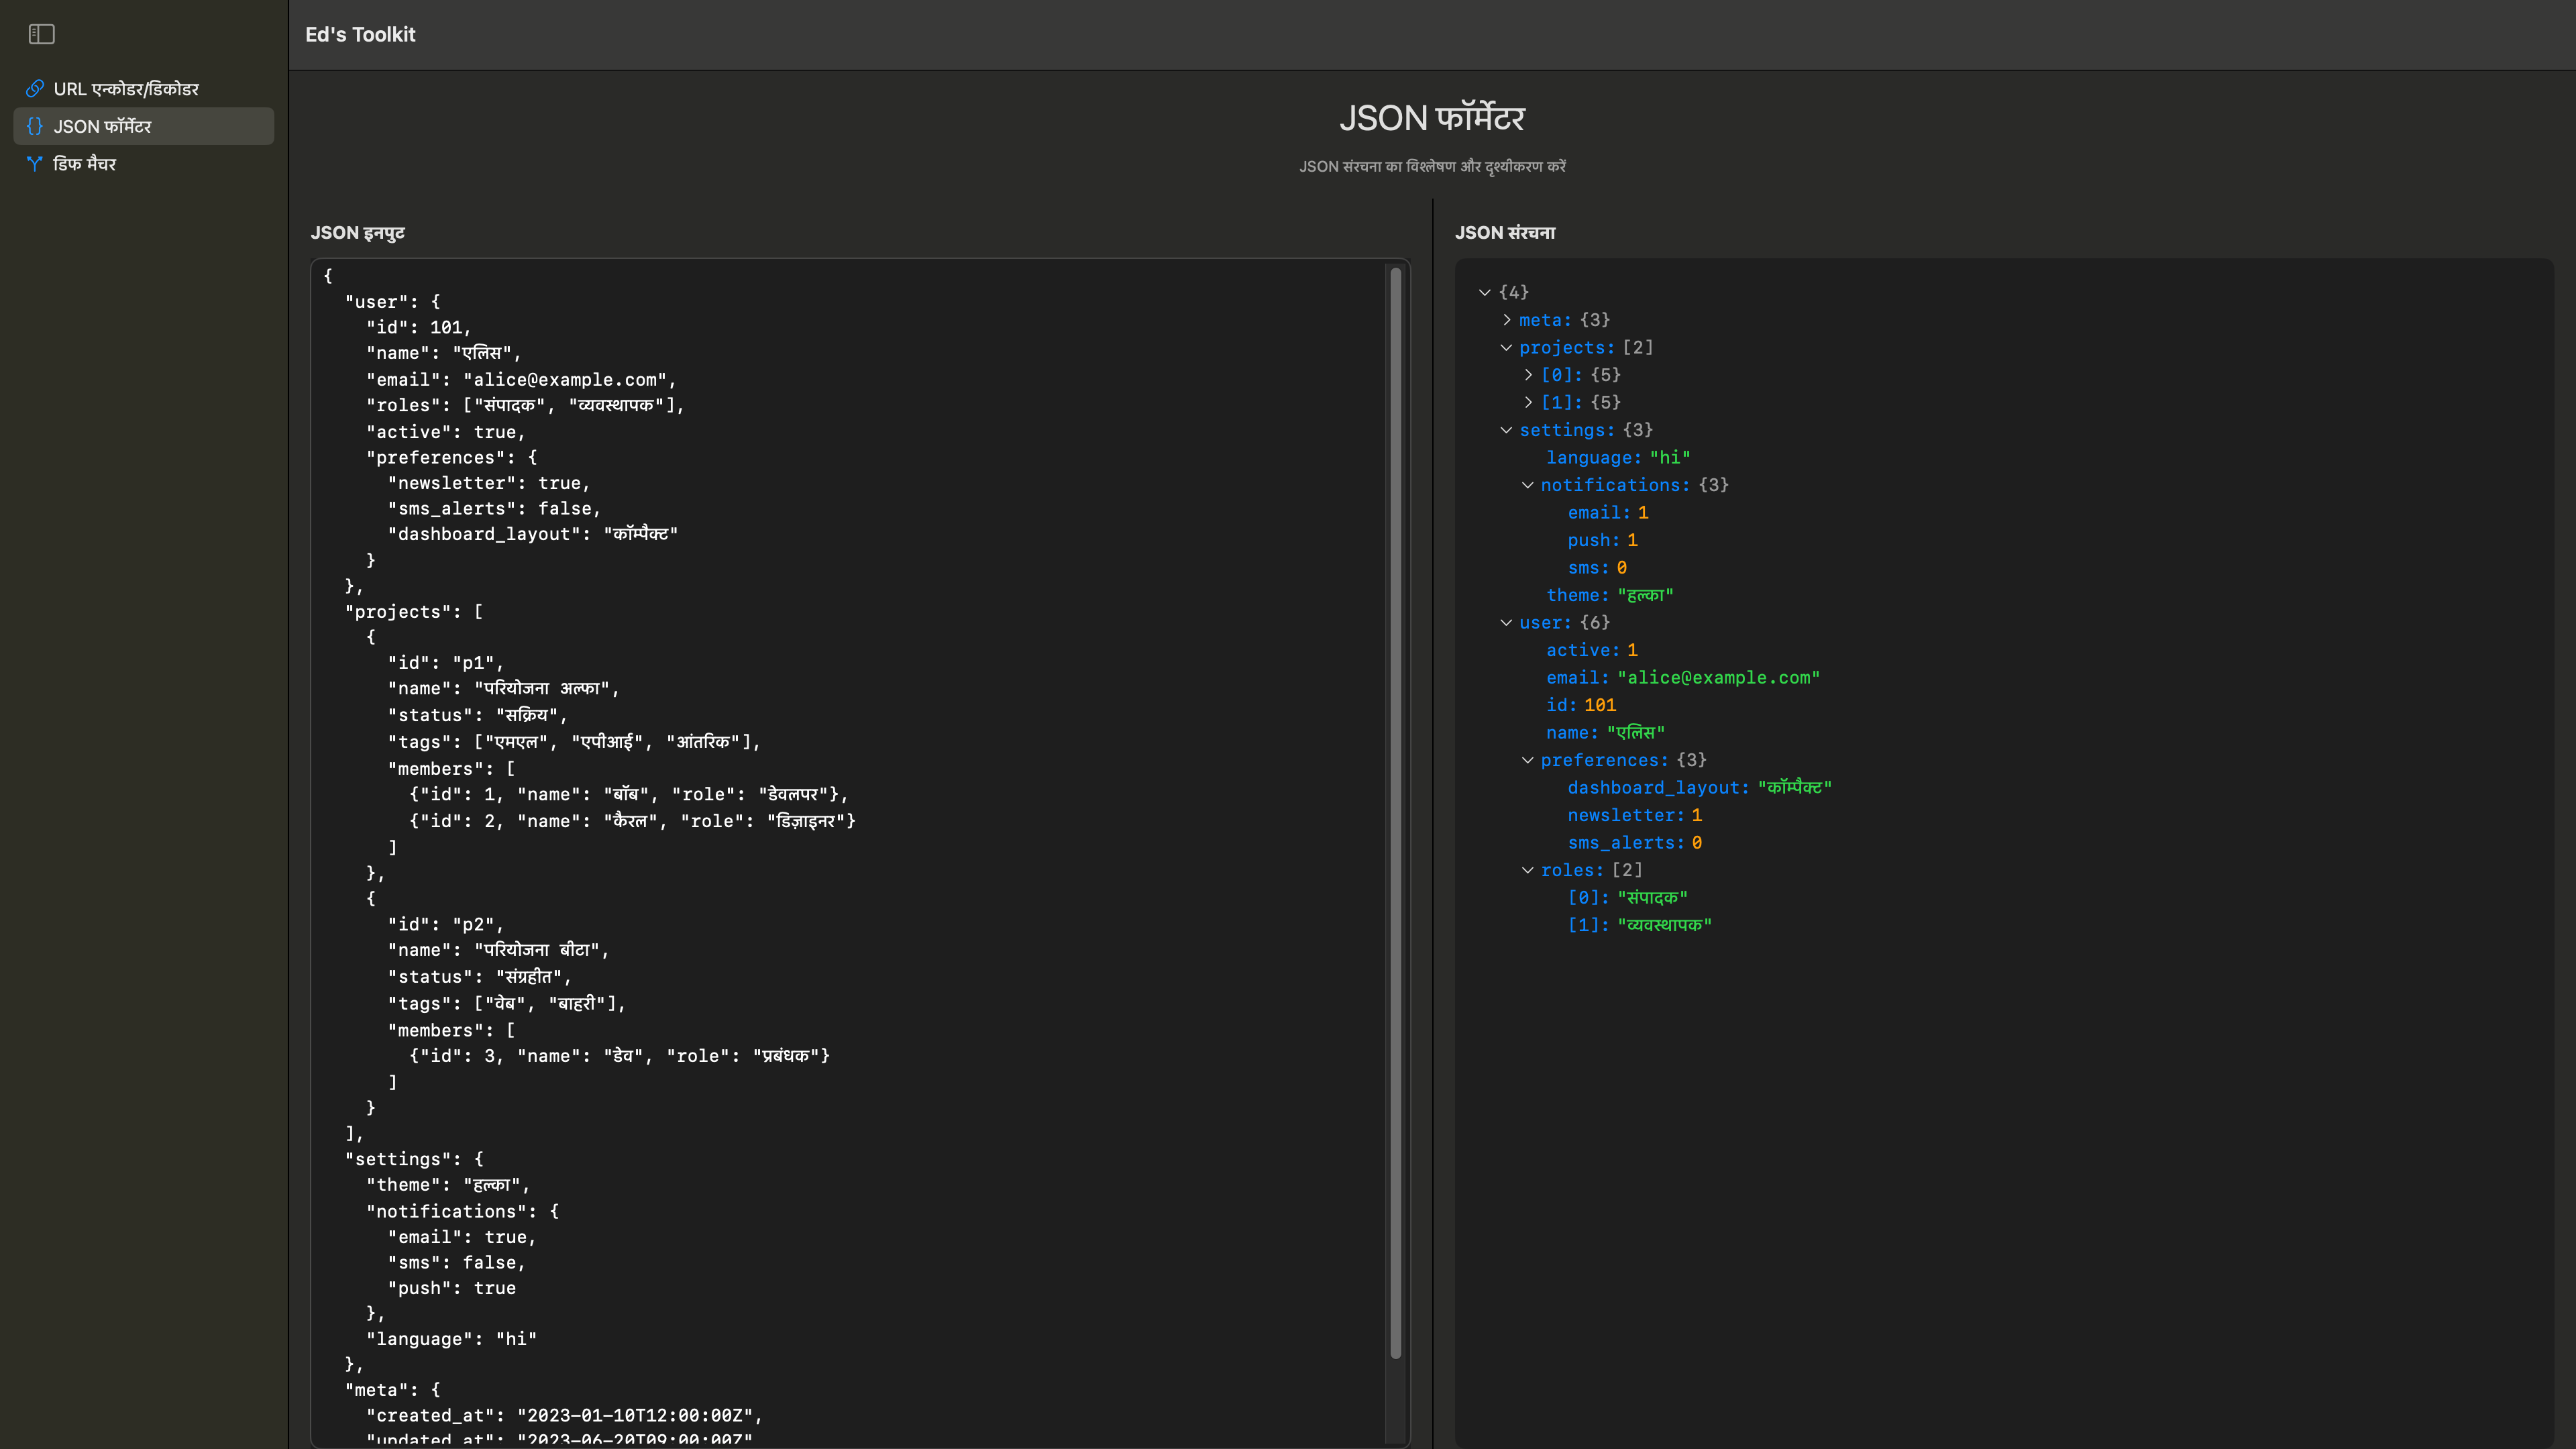The image size is (2576, 1449).
Task: Open URL एन्कोडर/डिकोडर tool
Action: pos(143,89)
